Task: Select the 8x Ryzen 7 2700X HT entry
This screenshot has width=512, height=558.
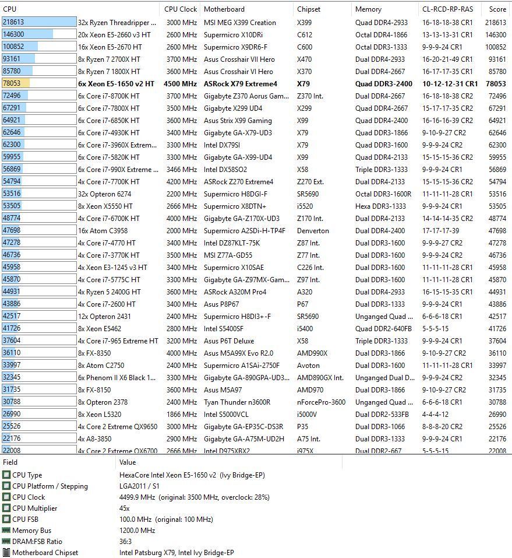Action: click(x=109, y=59)
